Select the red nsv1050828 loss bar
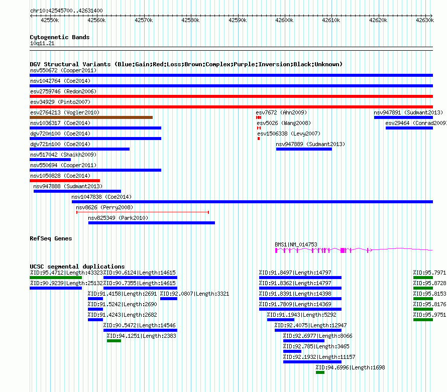The image size is (447, 392). (65, 181)
